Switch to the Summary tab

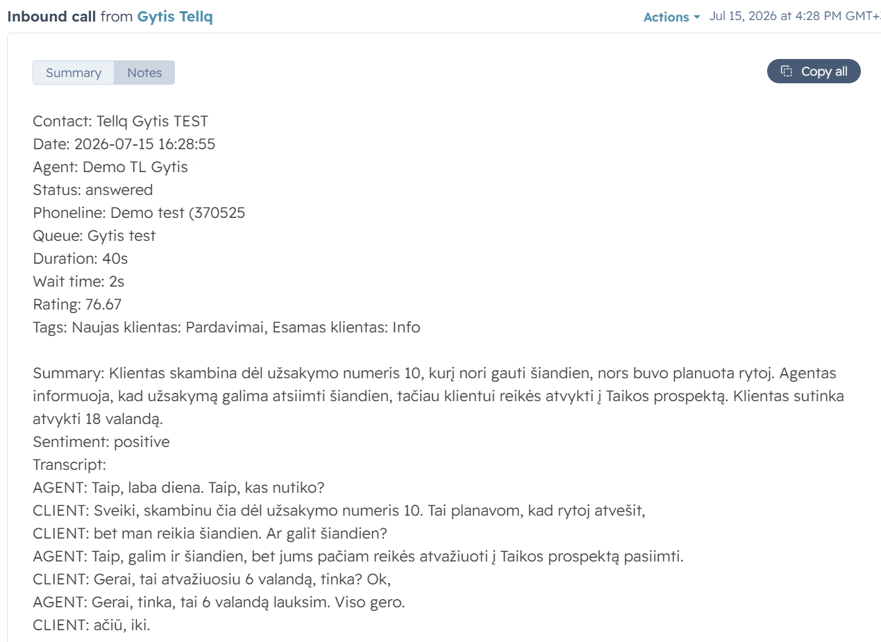[74, 73]
